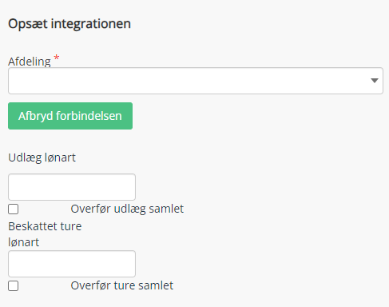Focus the Udlæg lønart text field
Screen dimensions: 389x307
tap(72, 187)
